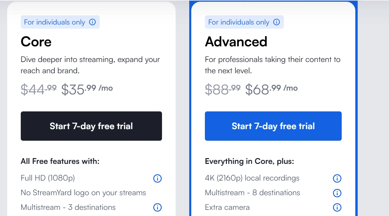
Task: Start the 7-day free trial for Core
Action: point(91,126)
